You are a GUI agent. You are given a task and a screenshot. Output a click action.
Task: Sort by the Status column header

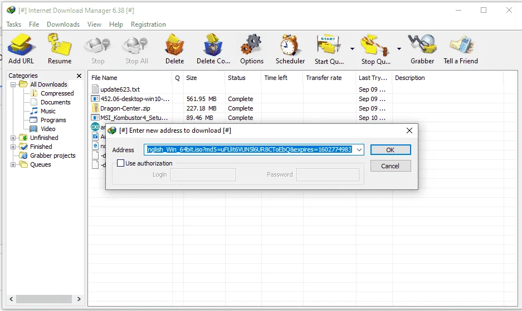243,78
